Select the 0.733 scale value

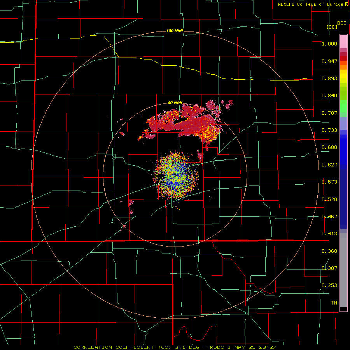point(329,130)
